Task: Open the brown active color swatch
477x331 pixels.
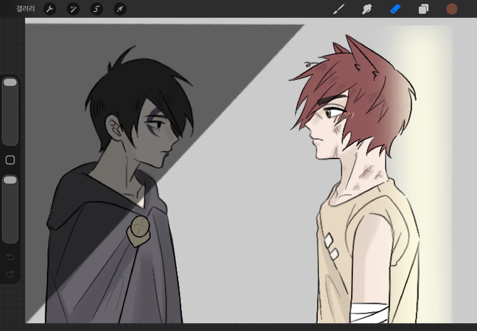Action: tap(452, 9)
